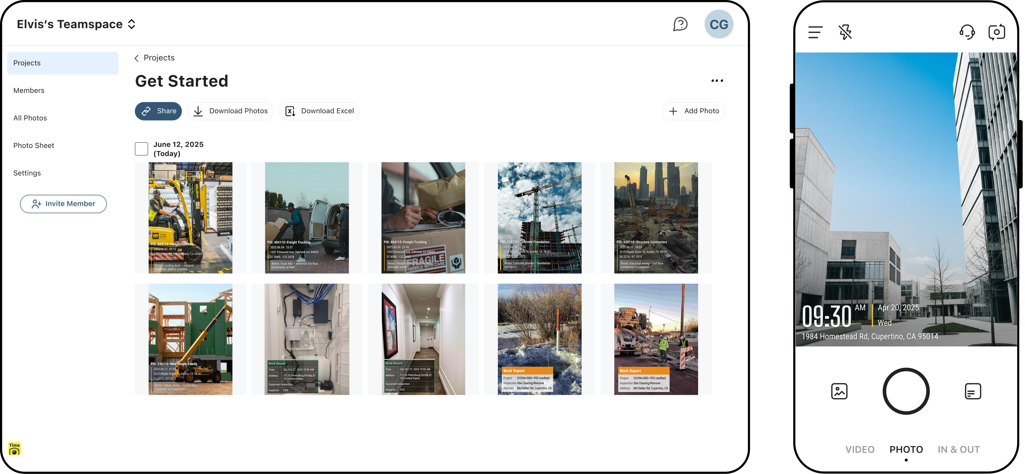Click the CG profile avatar
Viewport: 1025px width, 474px height.
pos(718,24)
